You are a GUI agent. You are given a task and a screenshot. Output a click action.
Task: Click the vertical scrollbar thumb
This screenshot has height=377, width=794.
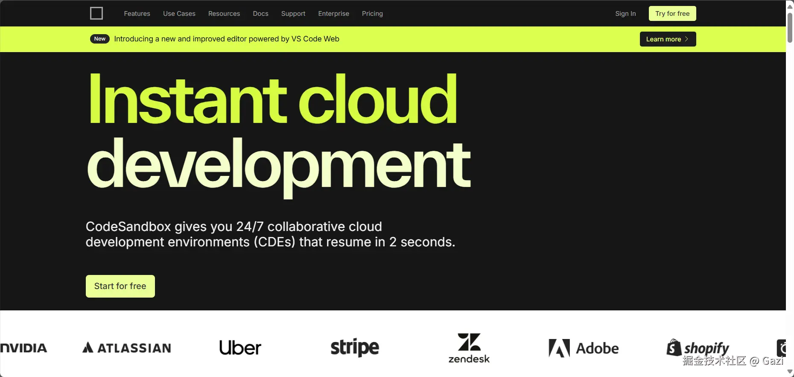(790, 28)
